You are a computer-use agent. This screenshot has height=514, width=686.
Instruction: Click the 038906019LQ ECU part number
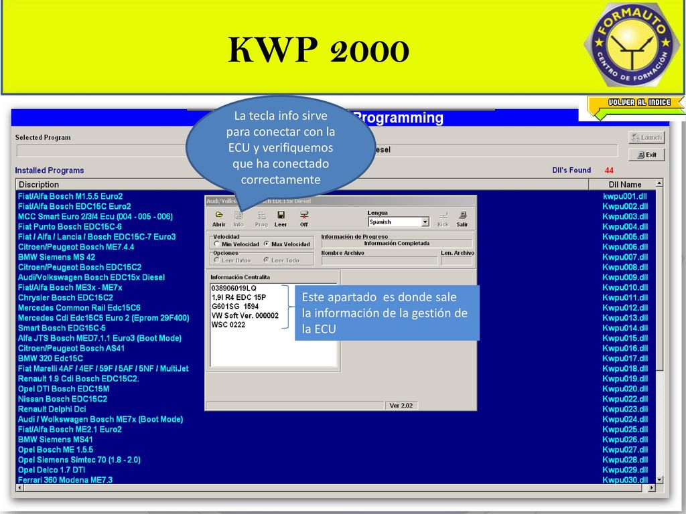[x=234, y=288]
